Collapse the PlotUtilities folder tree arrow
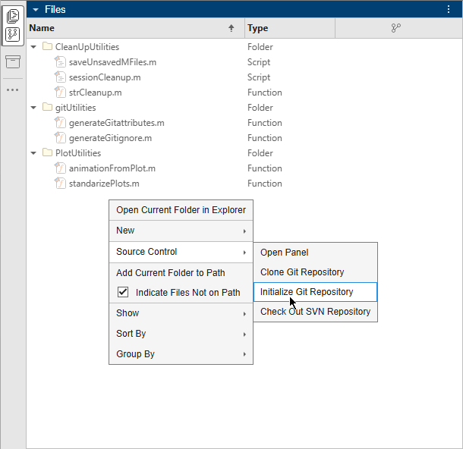The image size is (463, 449). pos(33,153)
